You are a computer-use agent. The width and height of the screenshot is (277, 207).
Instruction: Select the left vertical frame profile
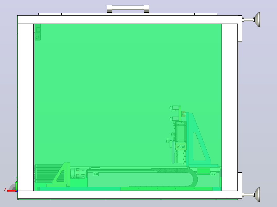click(x=26, y=107)
